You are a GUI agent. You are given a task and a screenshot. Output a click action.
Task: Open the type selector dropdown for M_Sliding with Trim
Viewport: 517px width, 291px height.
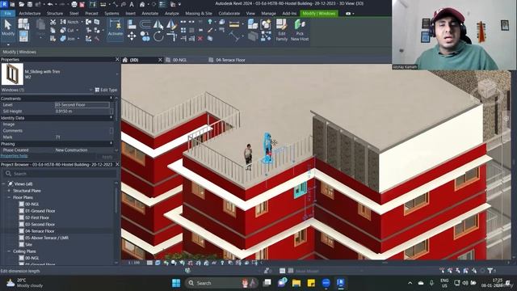116,74
